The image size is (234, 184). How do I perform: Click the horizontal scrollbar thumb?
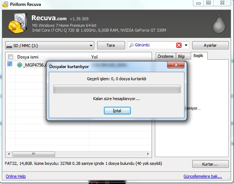tap(34, 154)
